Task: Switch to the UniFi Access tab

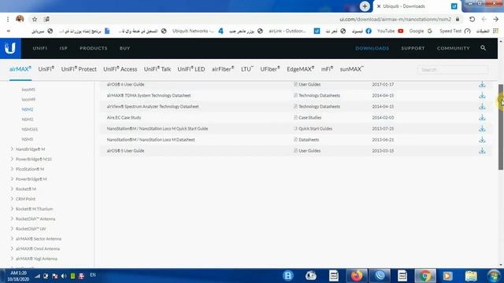Action: (120, 69)
